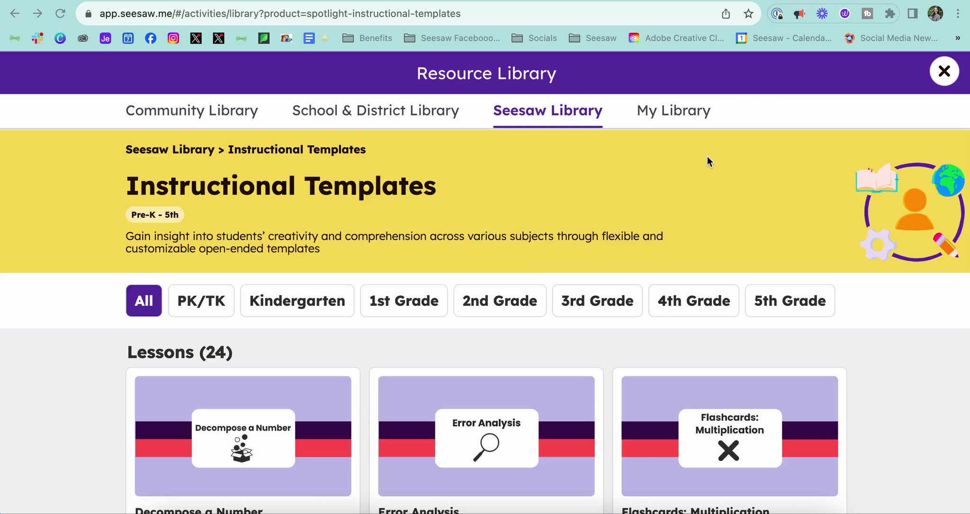
Task: Open the Extensions puzzle piece menu
Action: 890,14
